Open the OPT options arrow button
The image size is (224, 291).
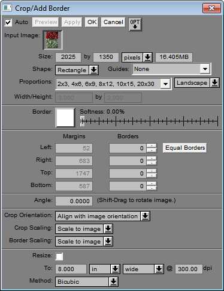pos(135,24)
